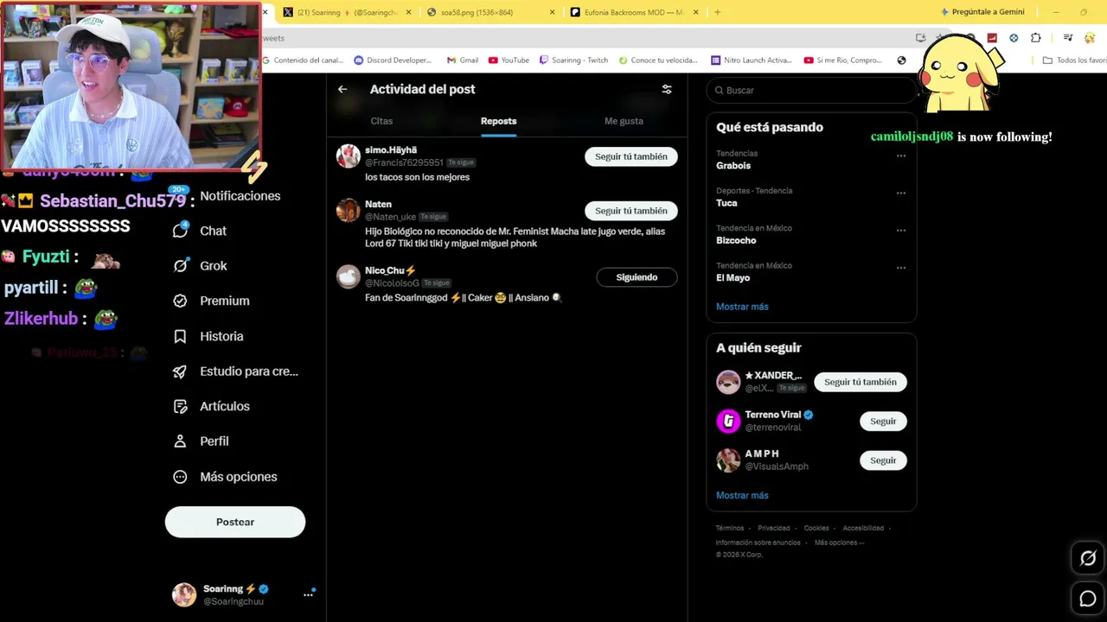1107x622 pixels.
Task: Open simo.Häyhä's profile avatar
Action: (x=349, y=155)
